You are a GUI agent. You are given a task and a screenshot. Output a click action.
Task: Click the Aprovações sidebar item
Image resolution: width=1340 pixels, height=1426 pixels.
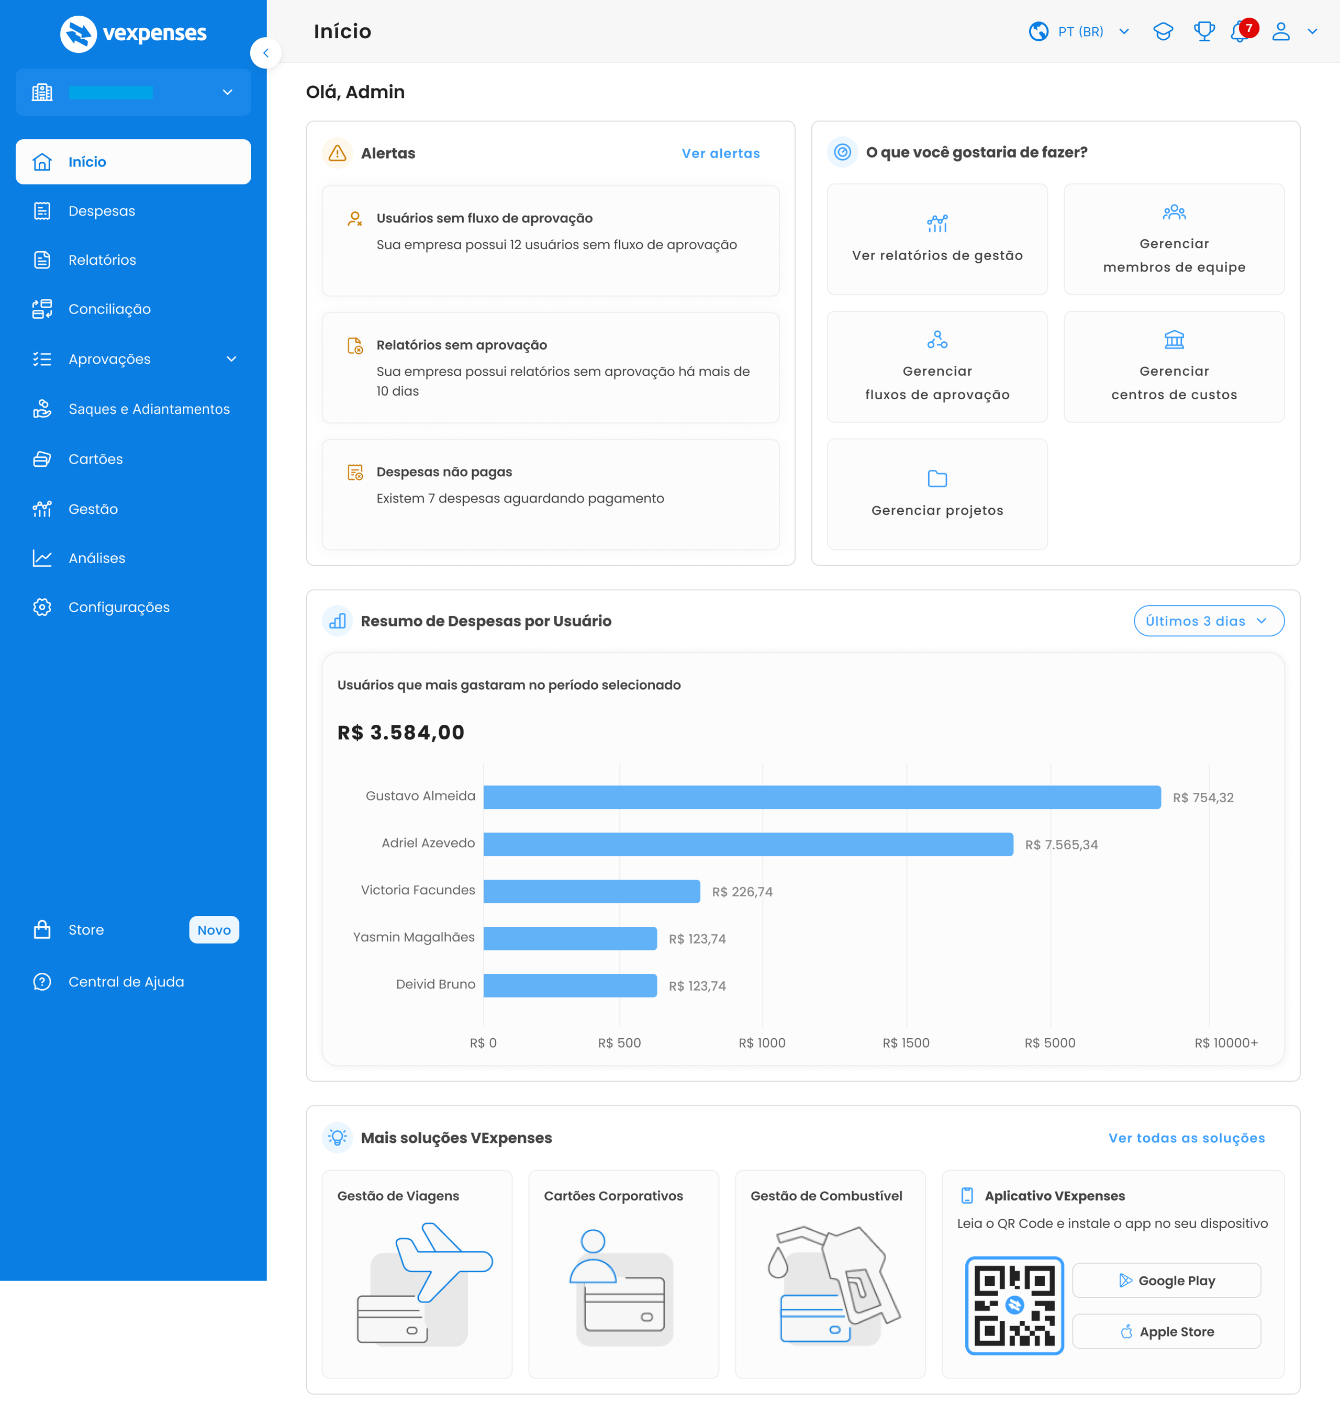[133, 358]
